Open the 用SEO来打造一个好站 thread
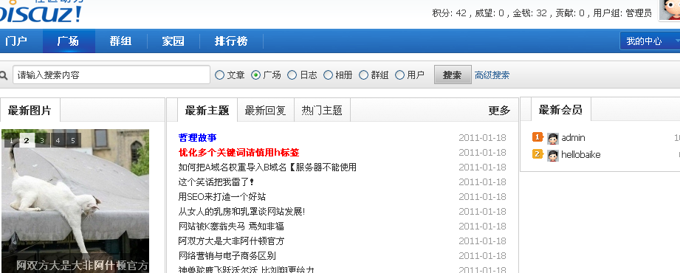The image size is (680, 273). [x=222, y=197]
